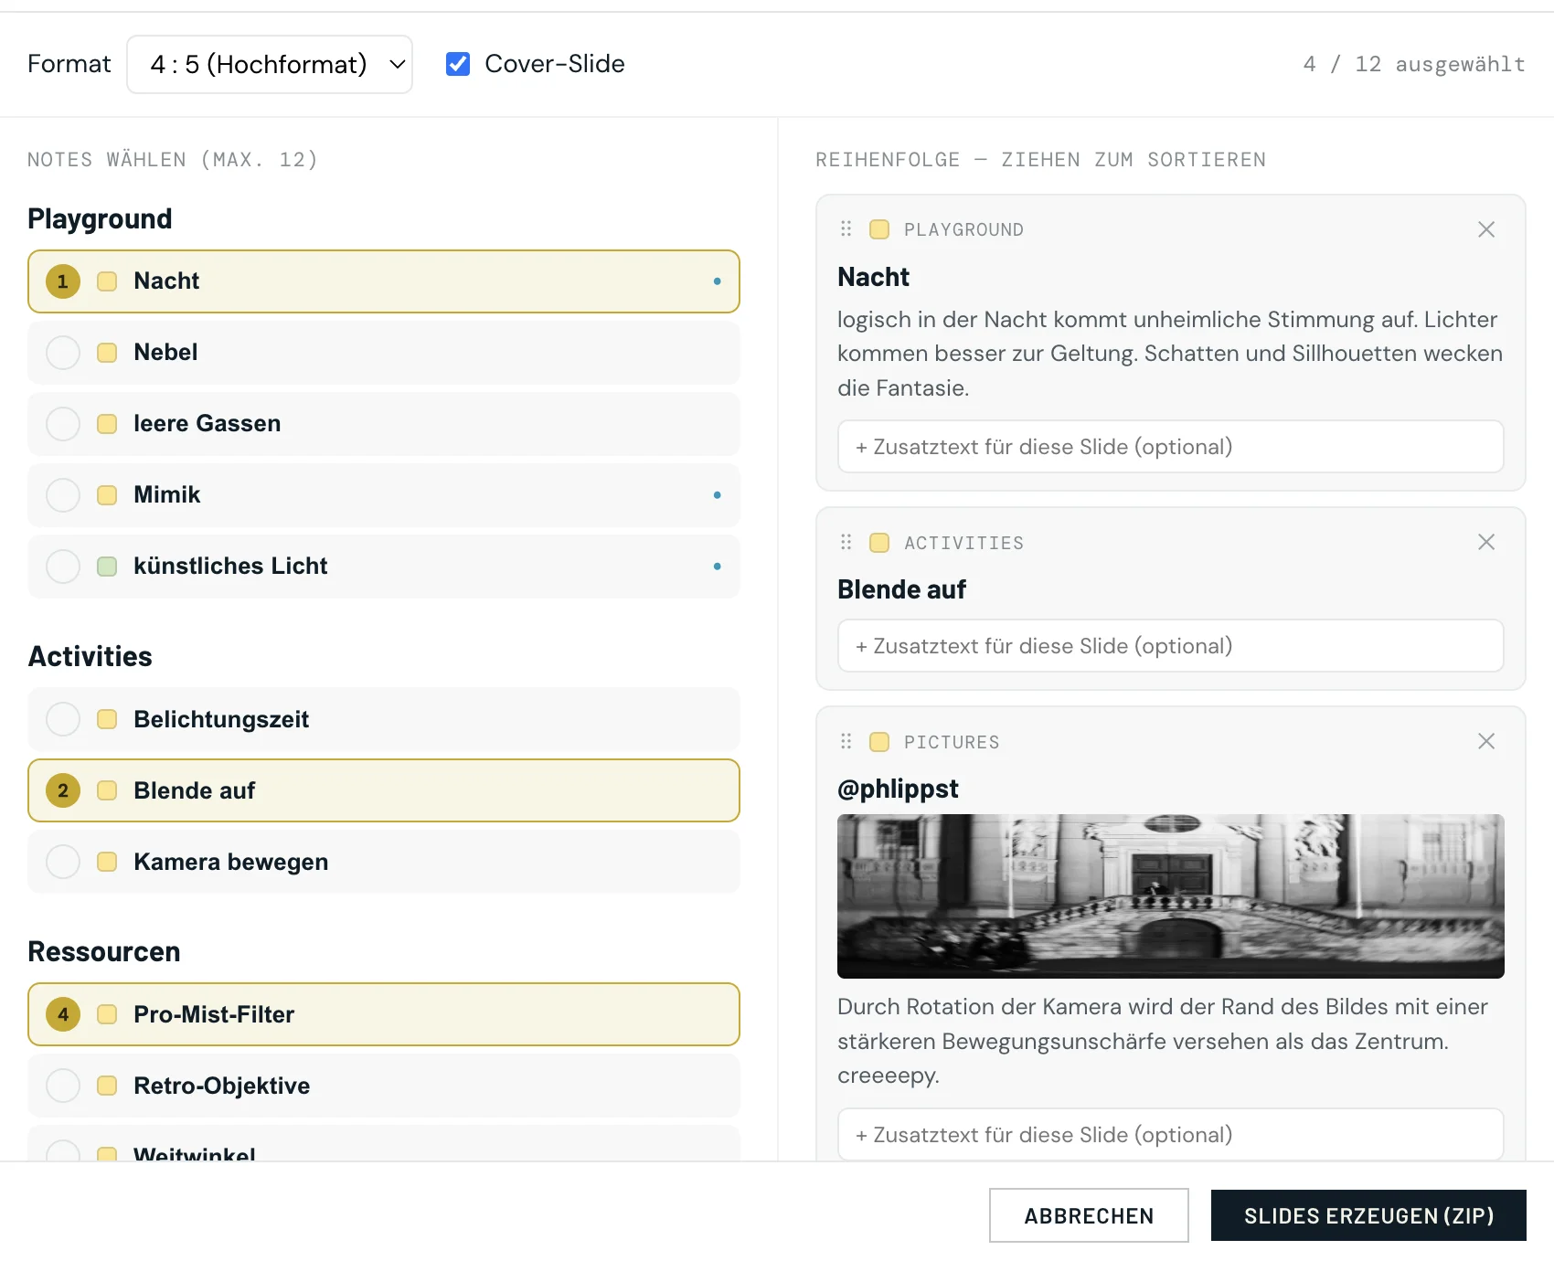Screen dimensions: 1554x1261
Task: Click the yellow tag in Pictures card header
Action: (879, 742)
